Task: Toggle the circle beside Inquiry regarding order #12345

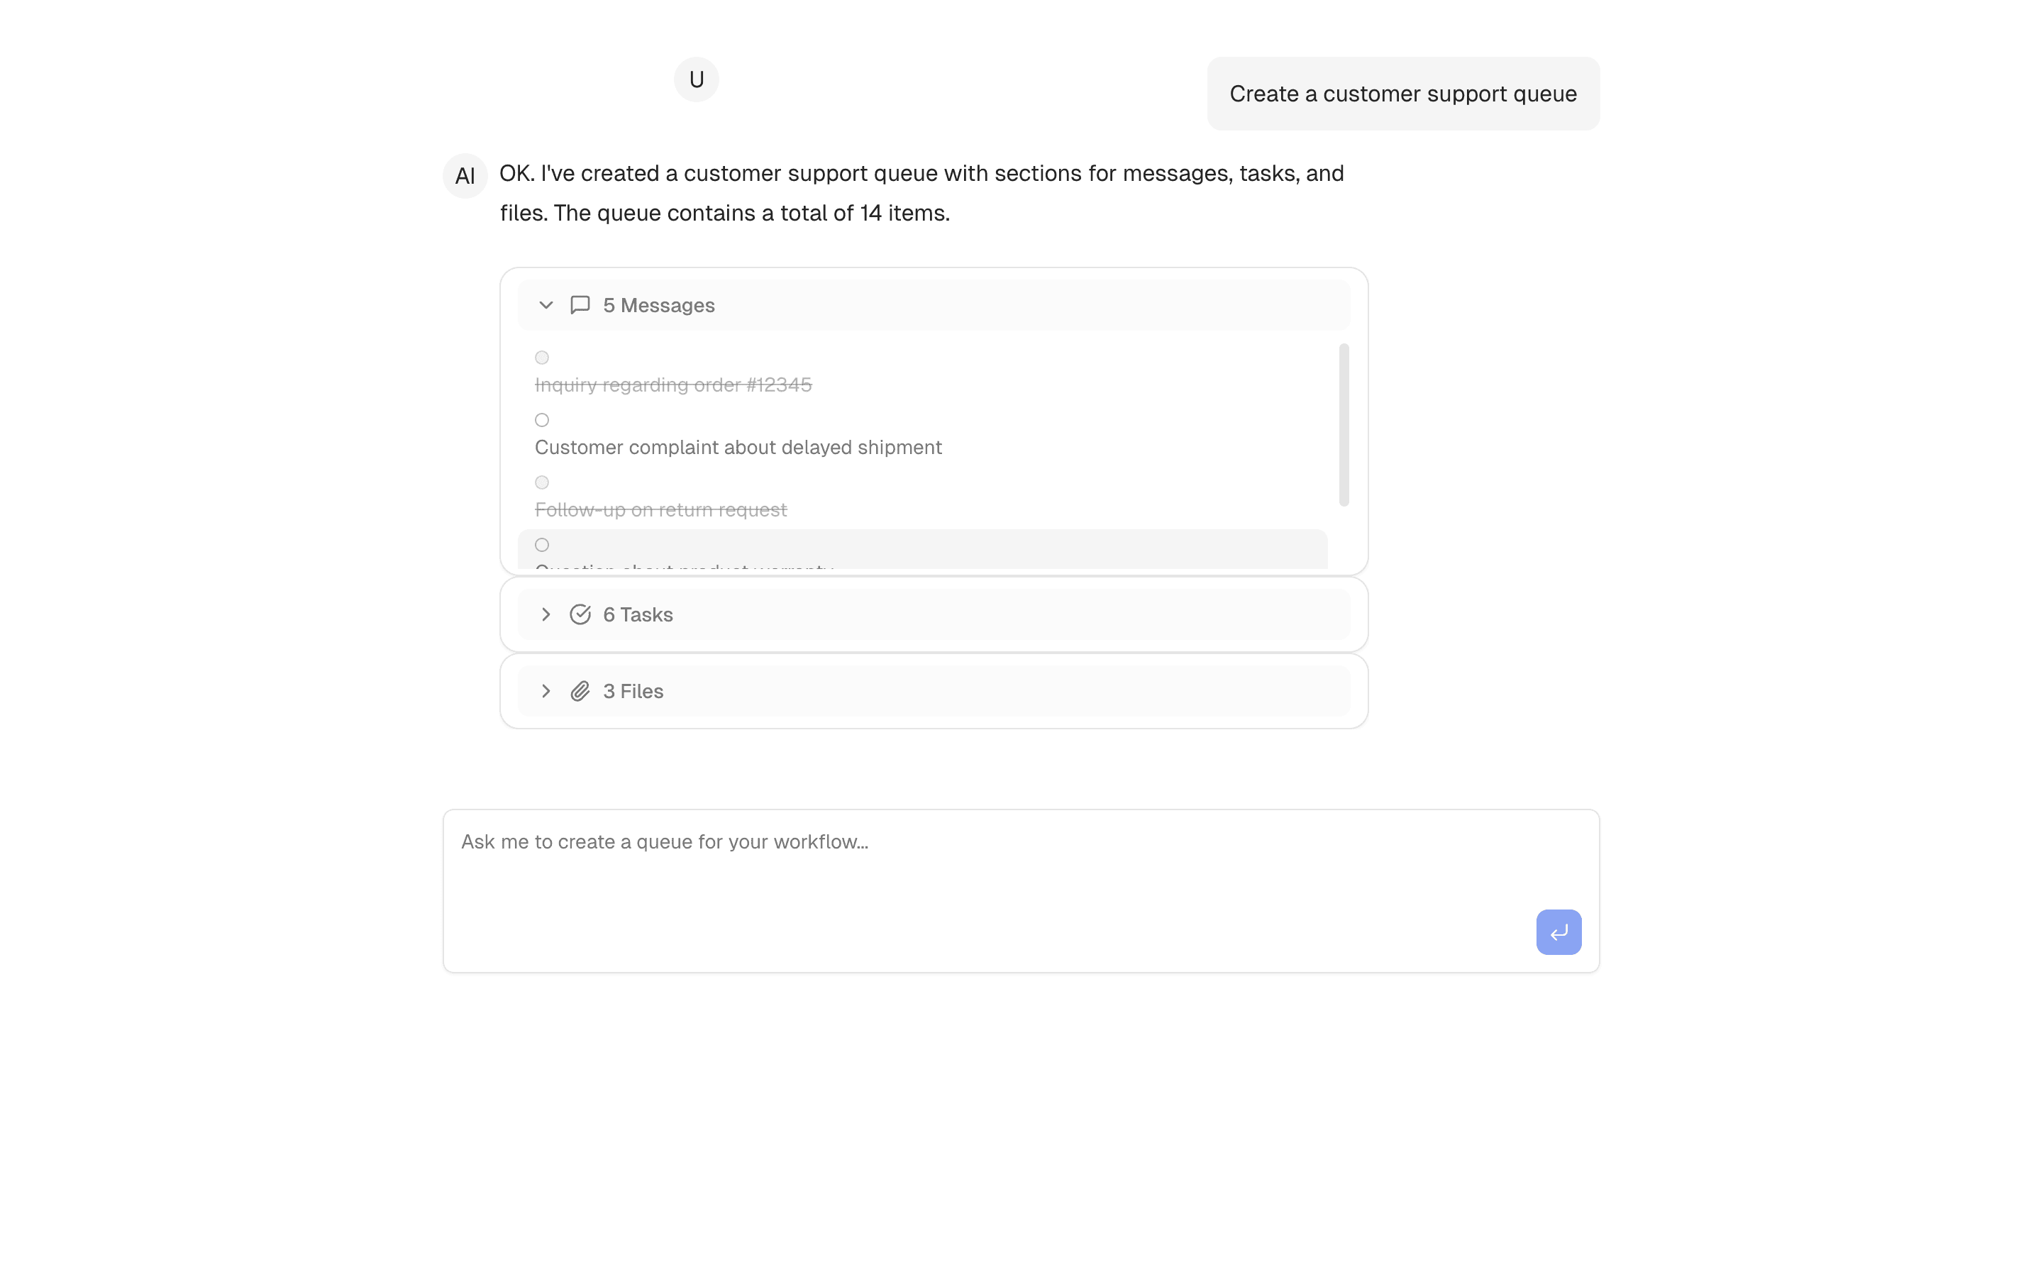Action: point(541,358)
